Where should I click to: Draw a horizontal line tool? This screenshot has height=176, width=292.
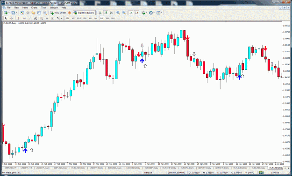[24, 18]
